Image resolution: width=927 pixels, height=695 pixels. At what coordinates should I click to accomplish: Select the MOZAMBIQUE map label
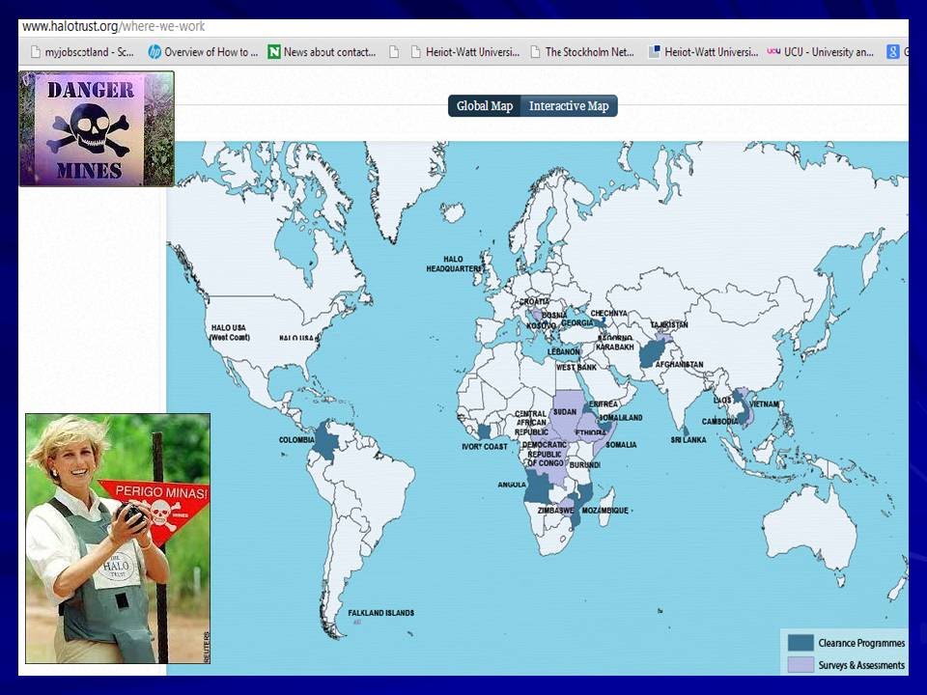[x=604, y=510]
